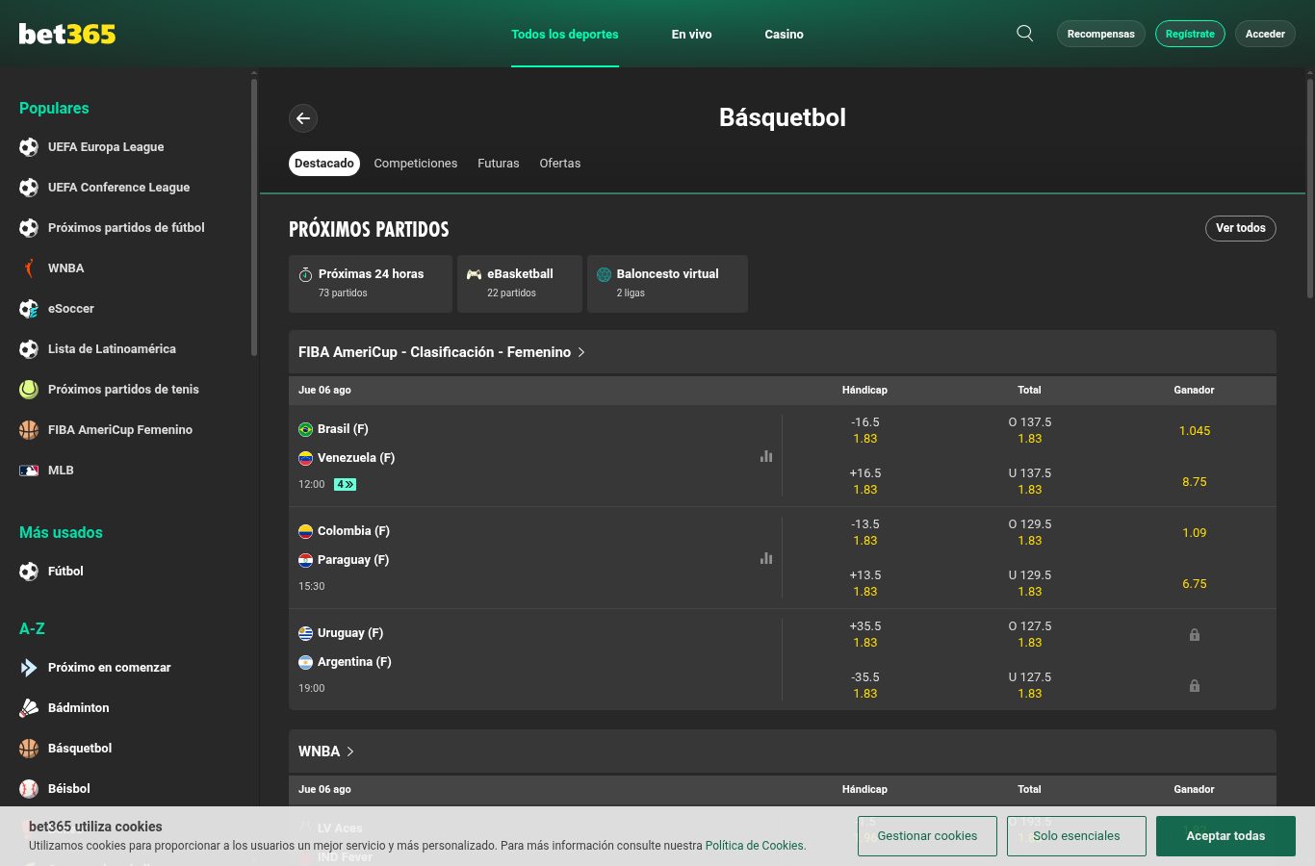This screenshot has height=866, width=1315.
Task: Click the back arrow beside Básquetbol
Action: point(303,118)
